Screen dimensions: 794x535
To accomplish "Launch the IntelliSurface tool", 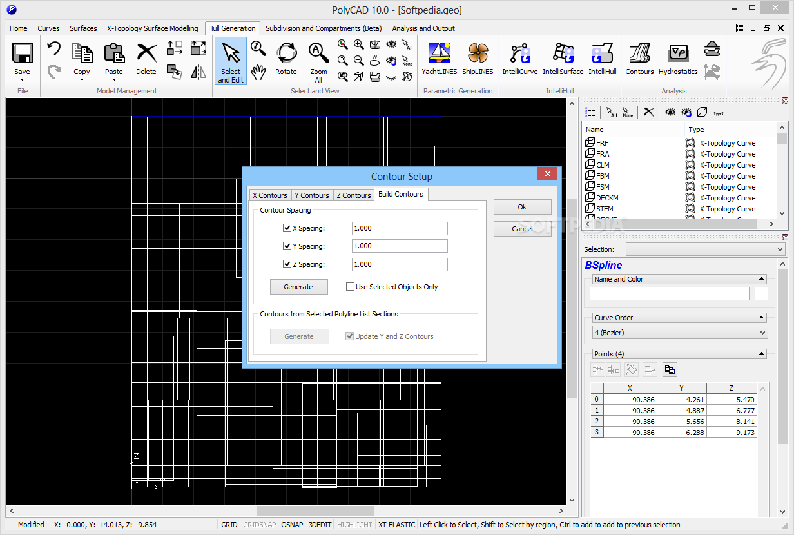I will (563, 53).
